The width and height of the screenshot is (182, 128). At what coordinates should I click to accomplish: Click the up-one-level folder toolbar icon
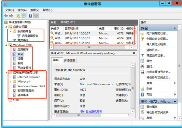point(18,16)
